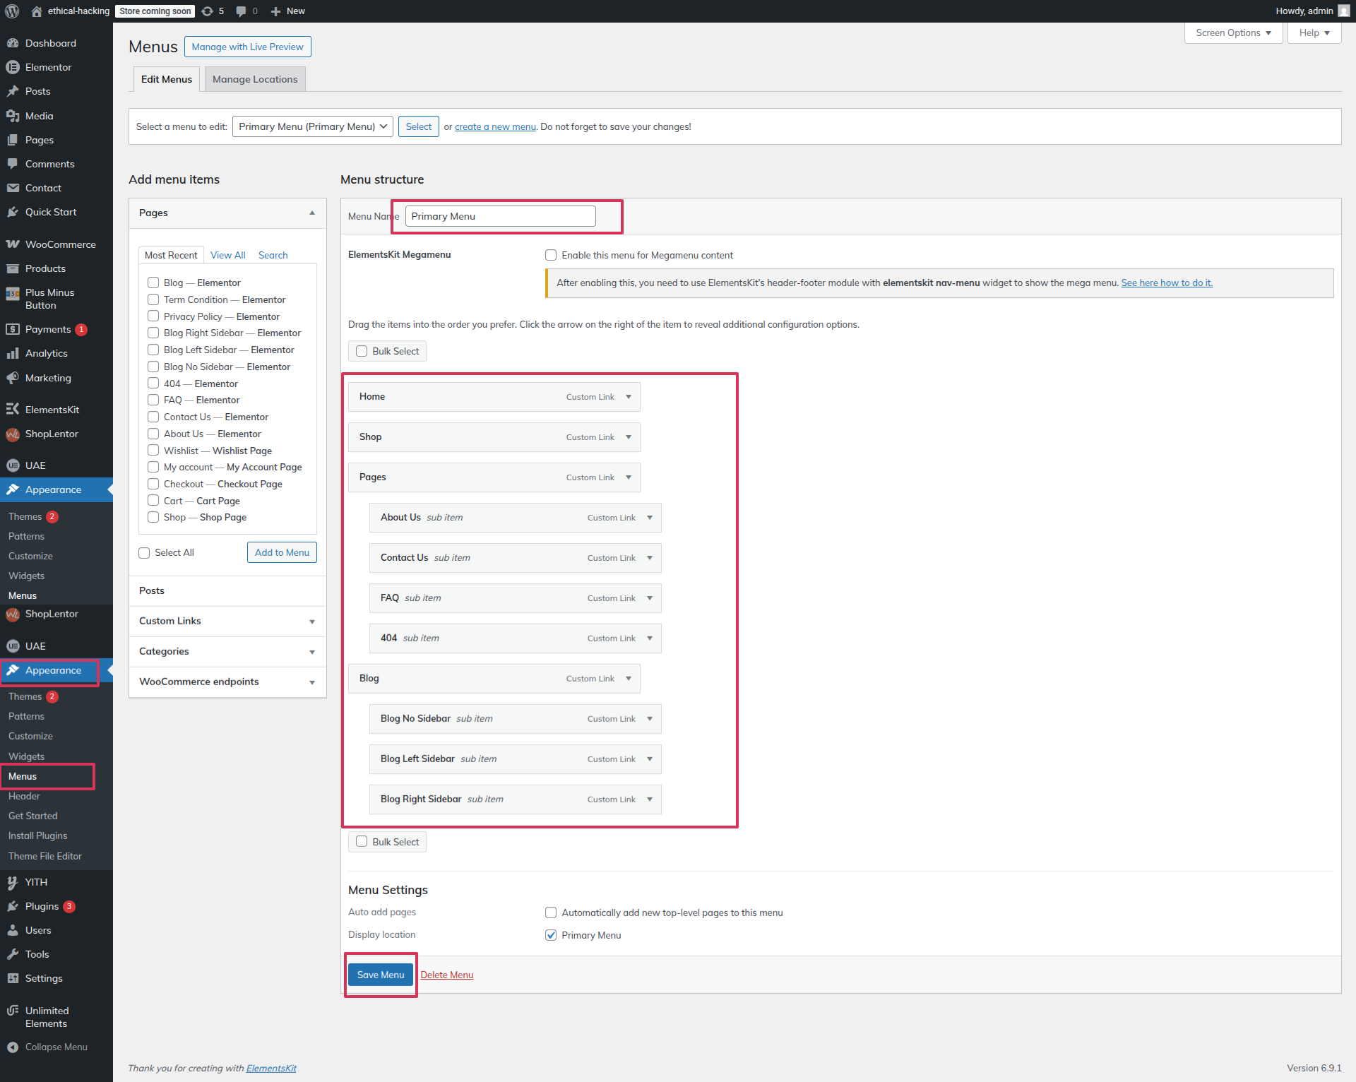Check the About Us — Elementor page

[153, 434]
